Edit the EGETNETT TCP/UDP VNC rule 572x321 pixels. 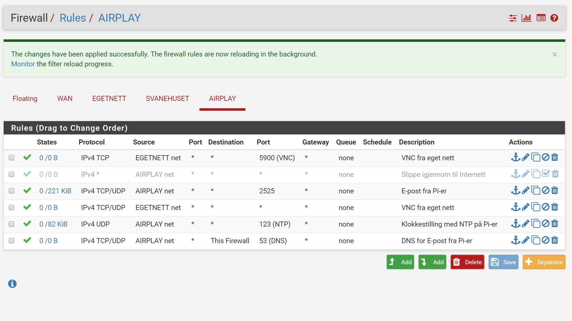coord(526,207)
